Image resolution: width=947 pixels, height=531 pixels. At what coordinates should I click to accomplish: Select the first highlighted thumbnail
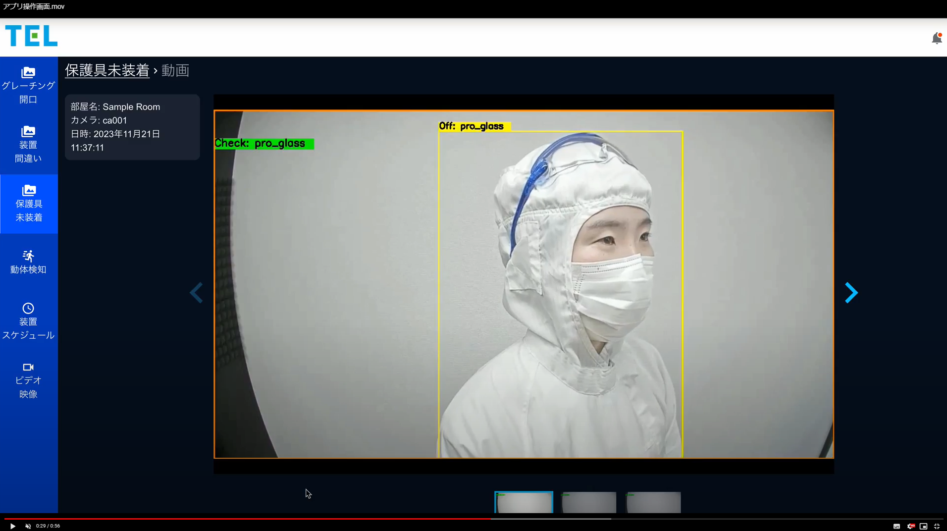click(x=524, y=502)
